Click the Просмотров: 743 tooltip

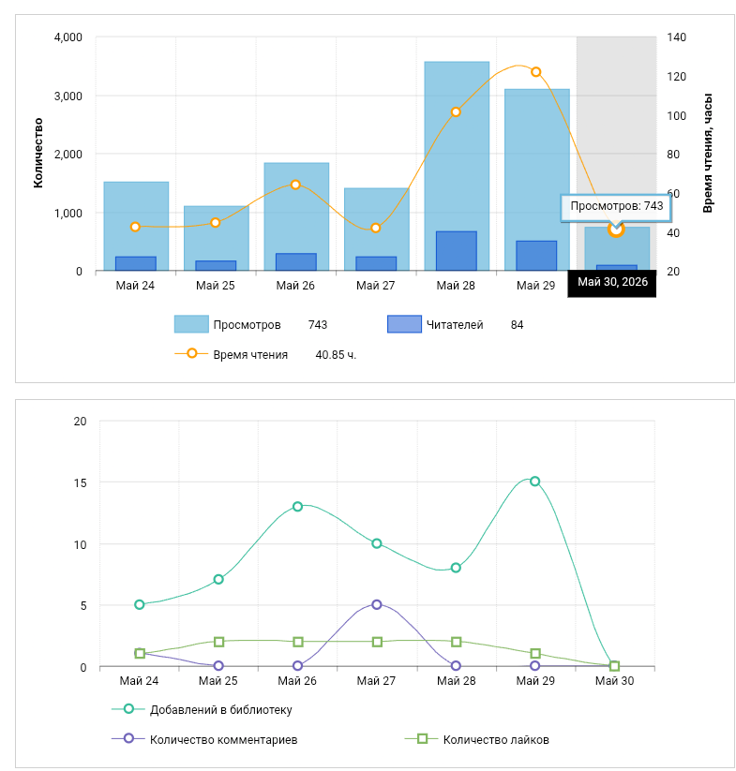(616, 206)
